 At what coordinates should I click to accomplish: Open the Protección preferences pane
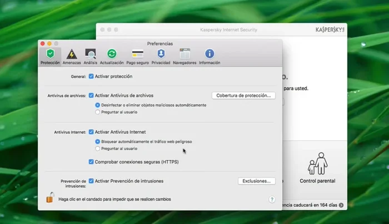pos(50,54)
